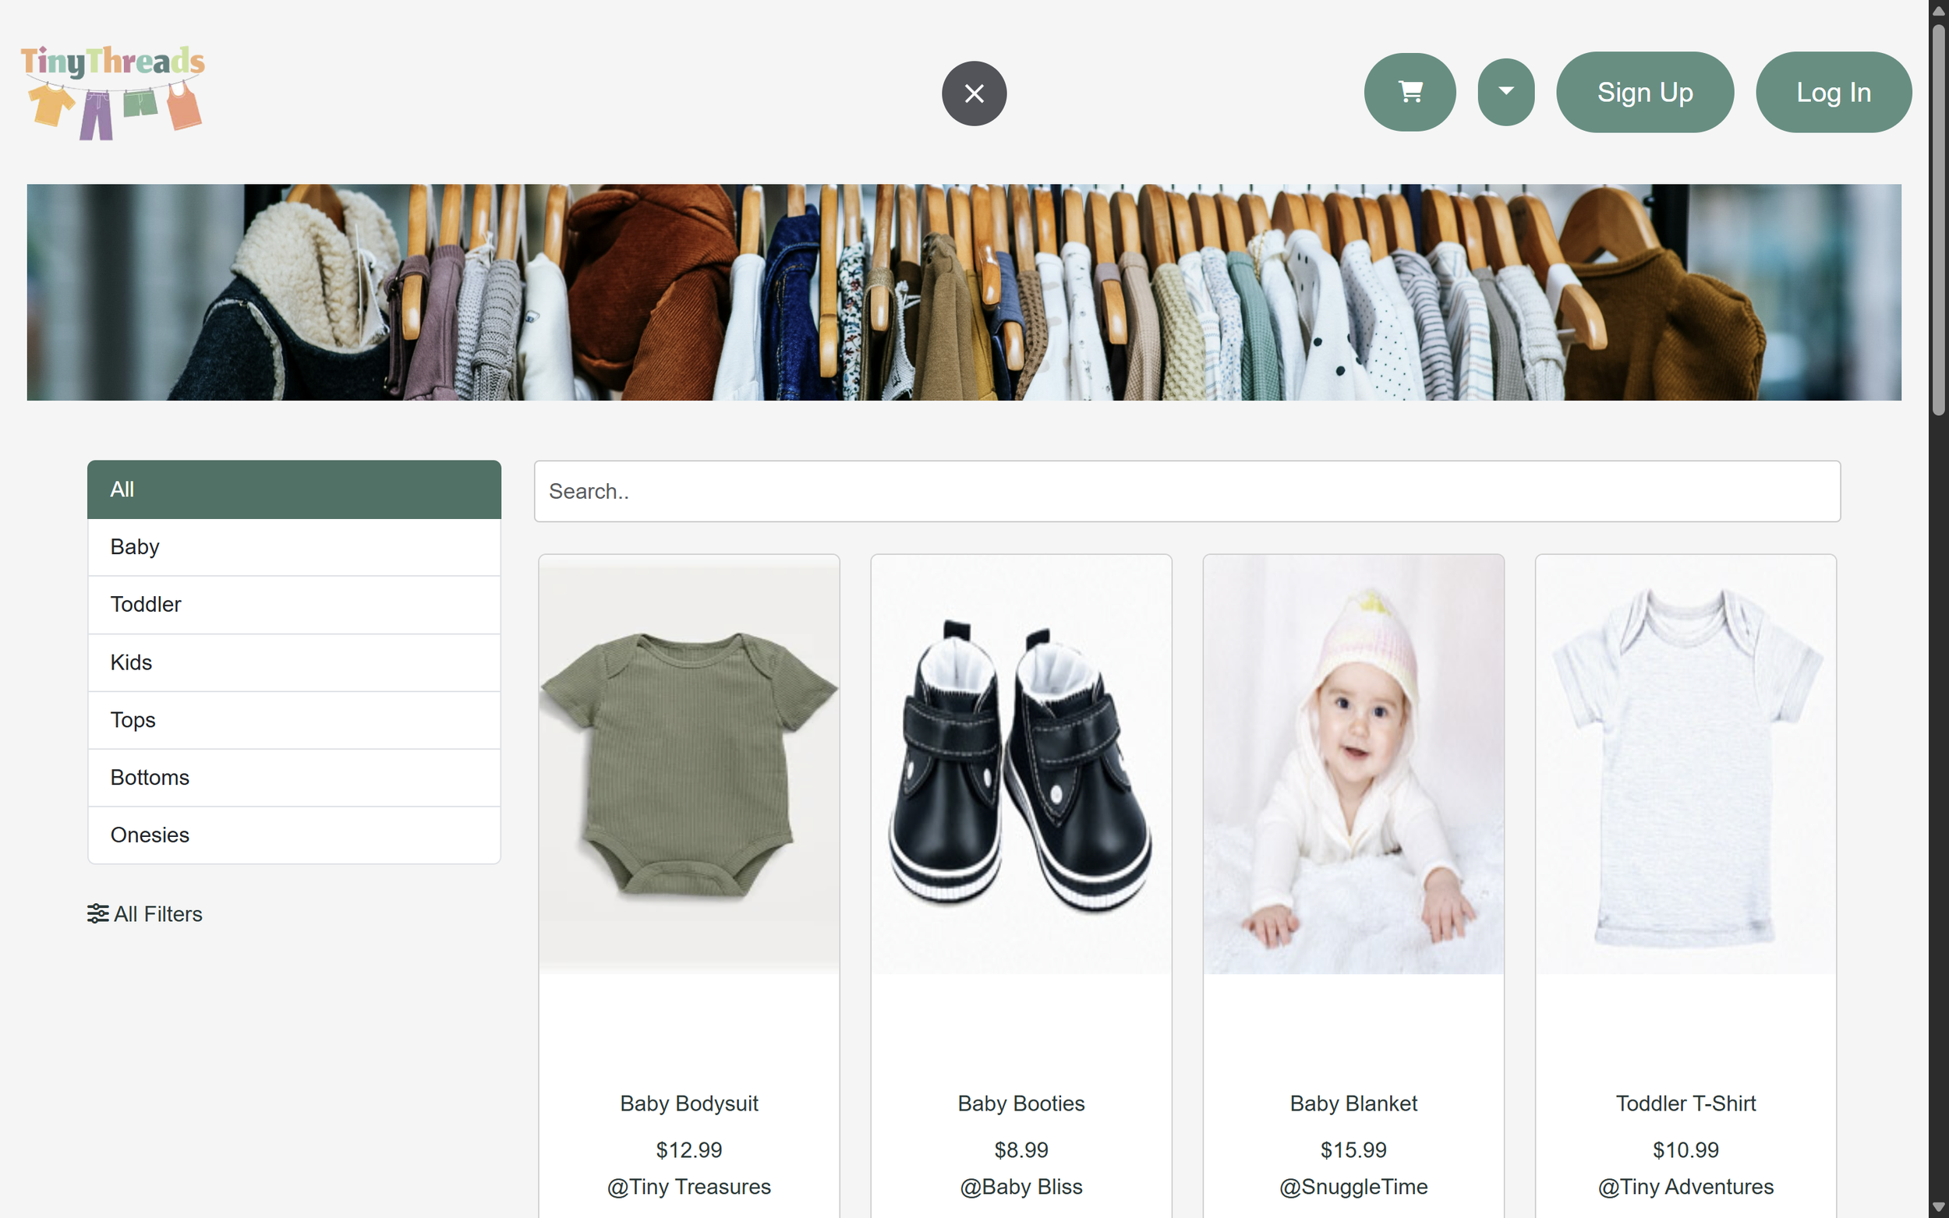1949x1218 pixels.
Task: View the Baby Booties product photo
Action: [x=1020, y=764]
